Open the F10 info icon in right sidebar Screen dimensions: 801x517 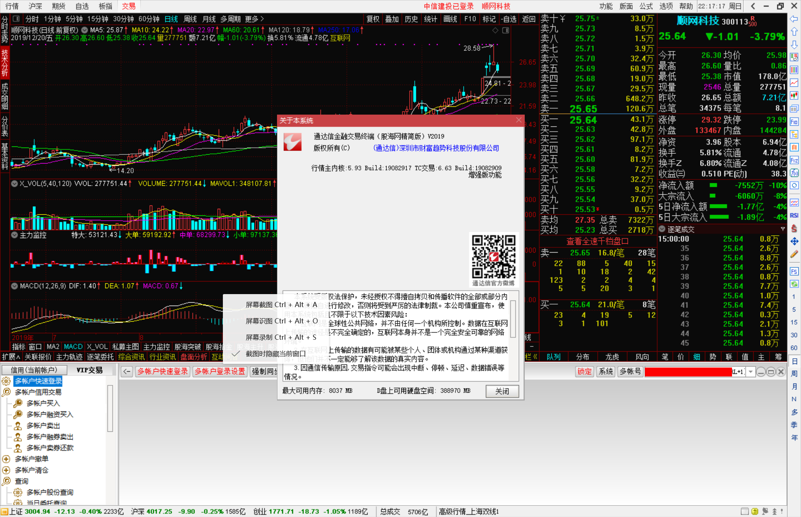tap(794, 122)
